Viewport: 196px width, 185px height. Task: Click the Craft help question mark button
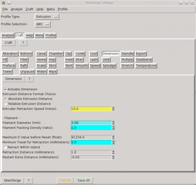tap(23, 43)
